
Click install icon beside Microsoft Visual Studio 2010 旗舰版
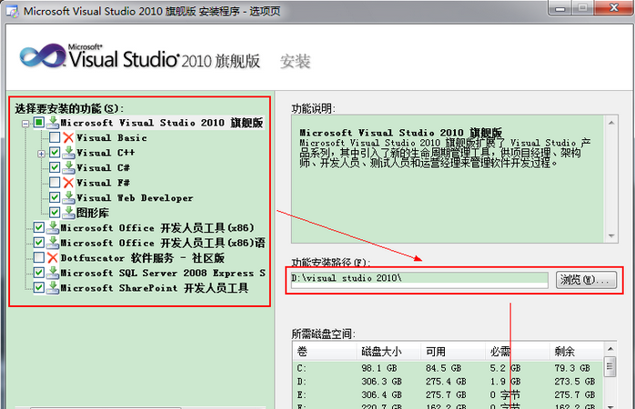(53, 122)
